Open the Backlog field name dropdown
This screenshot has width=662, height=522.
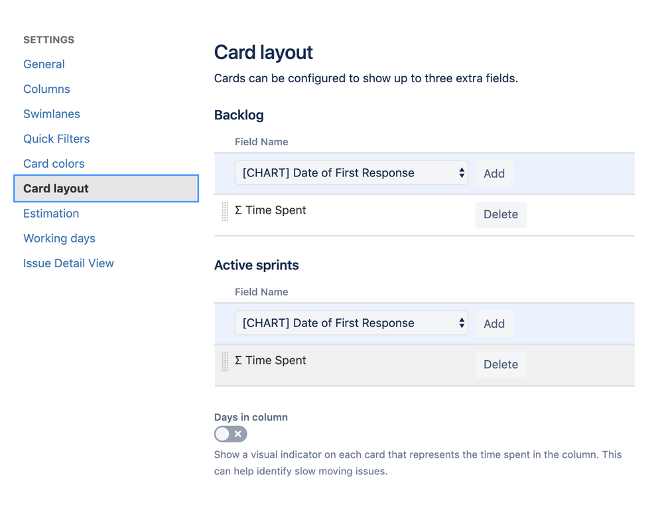click(x=352, y=173)
